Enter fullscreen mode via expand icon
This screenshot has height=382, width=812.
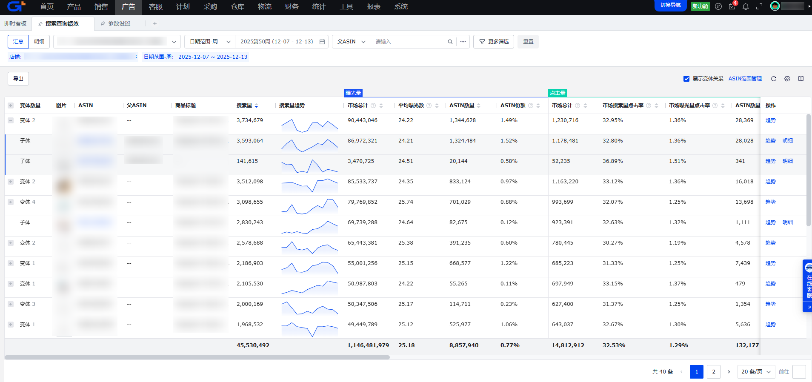[x=759, y=6]
